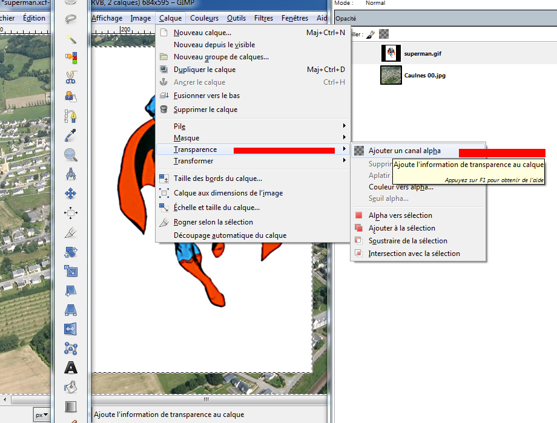The height and width of the screenshot is (423, 557).
Task: Open the px unit dropdown
Action: tap(42, 415)
